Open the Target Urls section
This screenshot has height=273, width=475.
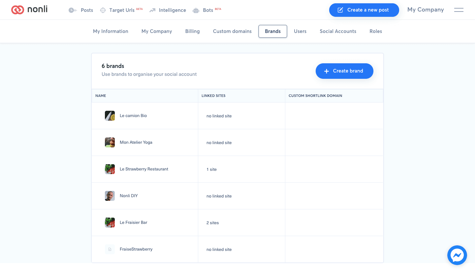122,10
